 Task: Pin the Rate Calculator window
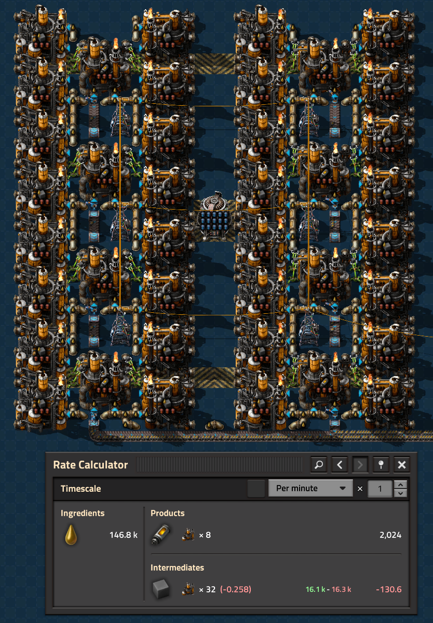pyautogui.click(x=381, y=465)
